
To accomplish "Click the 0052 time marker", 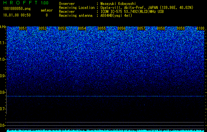I will tap(42, 28).
